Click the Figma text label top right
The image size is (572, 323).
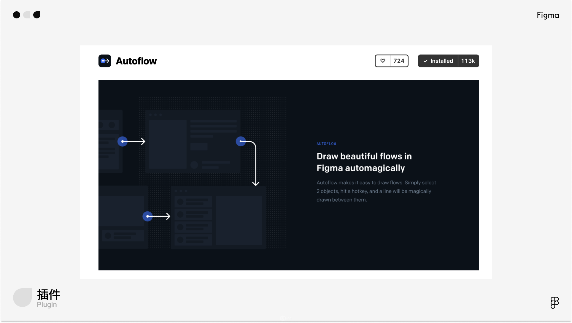pos(548,15)
